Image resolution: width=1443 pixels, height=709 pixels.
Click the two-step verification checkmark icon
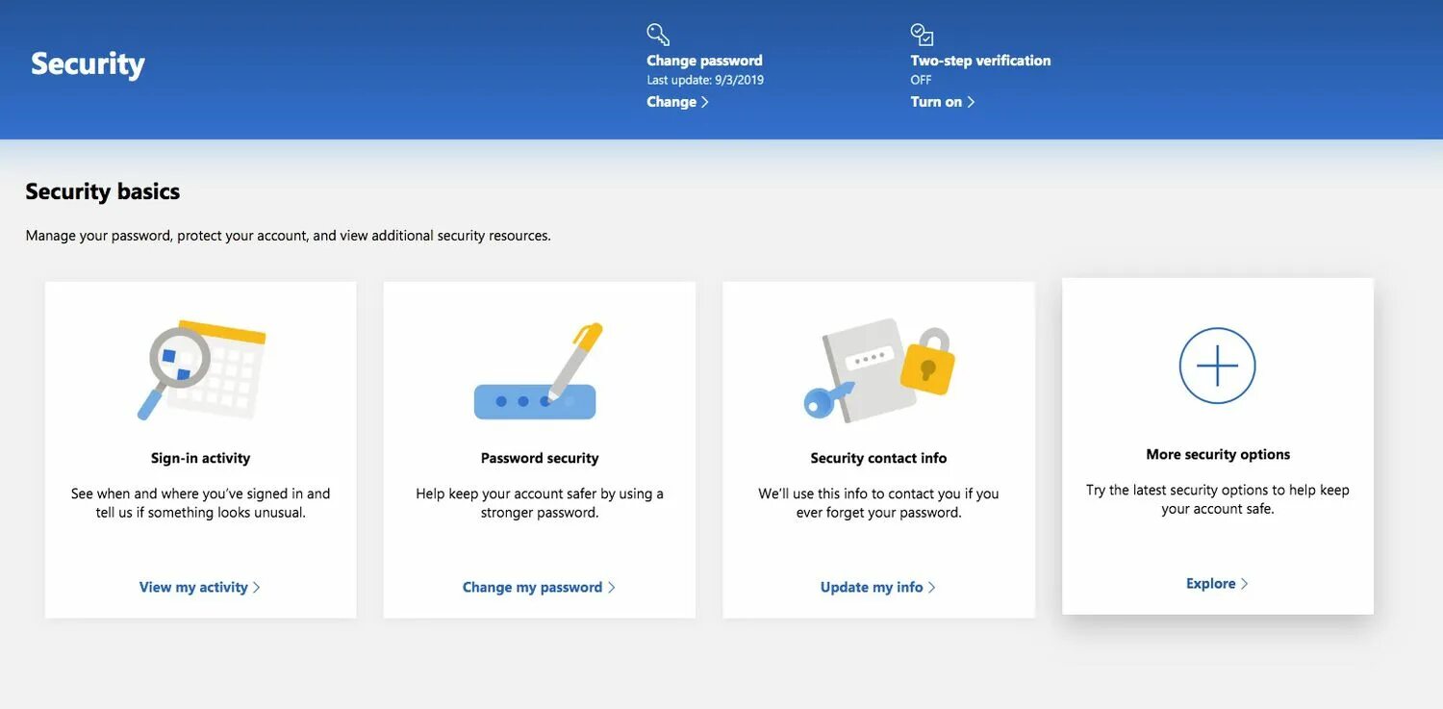pos(922,35)
